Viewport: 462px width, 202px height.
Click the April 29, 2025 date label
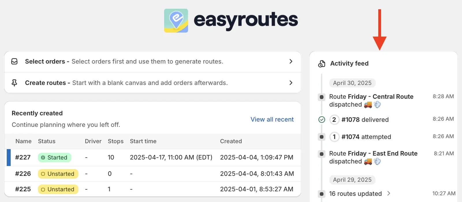352,180
